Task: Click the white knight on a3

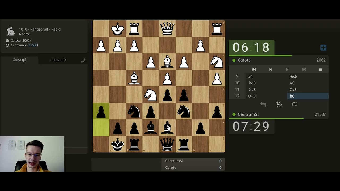Action: coord(217,62)
